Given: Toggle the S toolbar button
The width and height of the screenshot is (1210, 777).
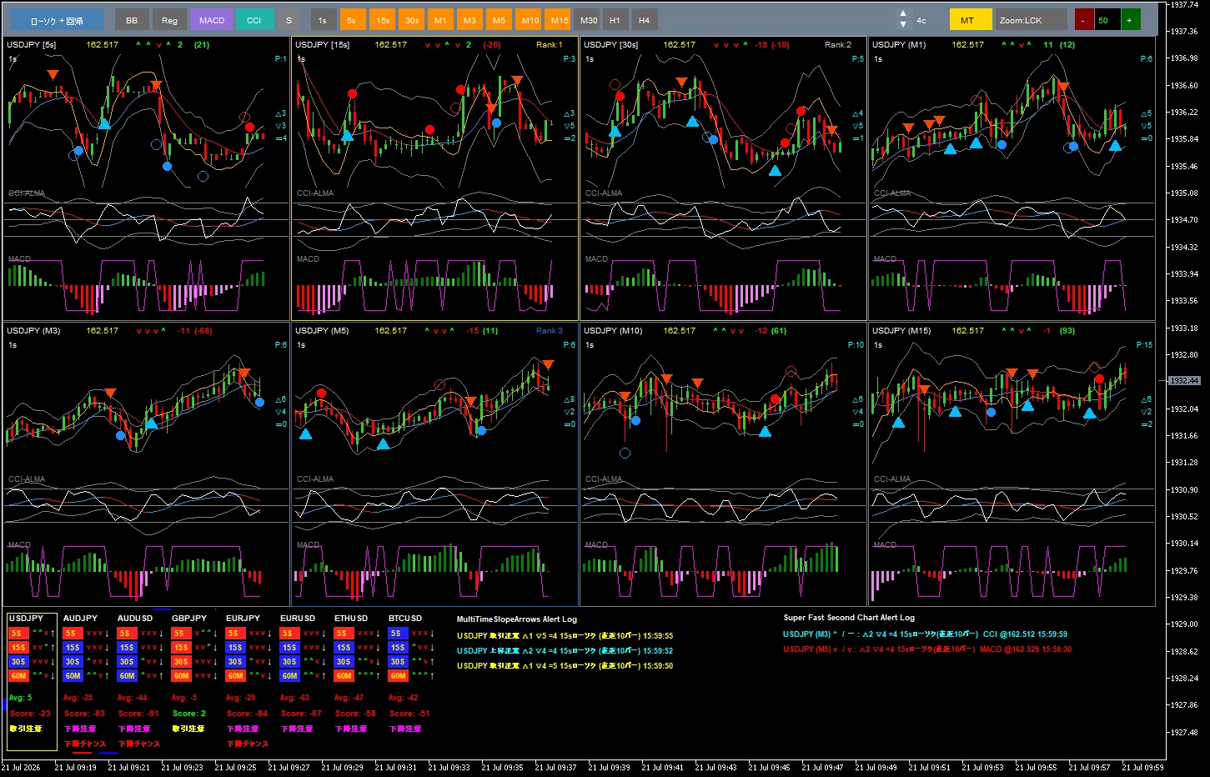Looking at the screenshot, I should pyautogui.click(x=289, y=20).
